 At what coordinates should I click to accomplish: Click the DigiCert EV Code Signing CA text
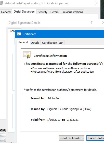pyautogui.click(x=69, y=109)
